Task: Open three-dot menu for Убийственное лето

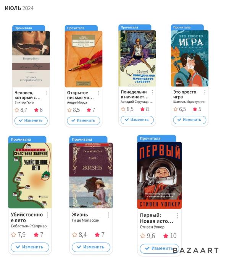Action: point(48,215)
